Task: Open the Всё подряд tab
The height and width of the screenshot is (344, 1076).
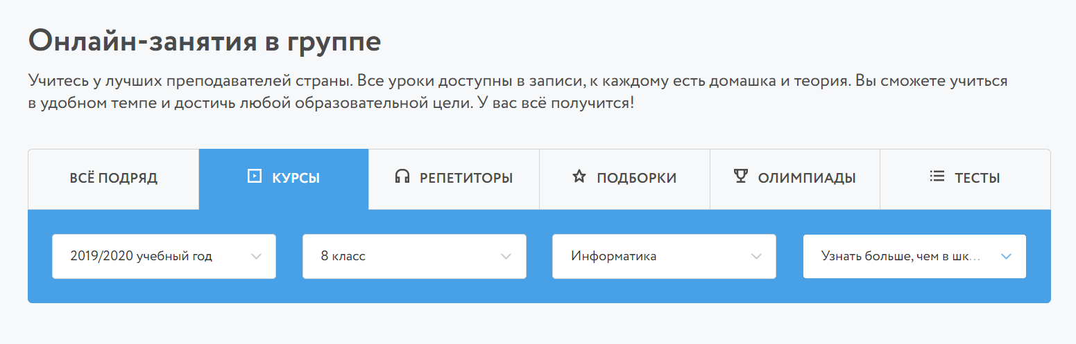Action: coord(114,179)
